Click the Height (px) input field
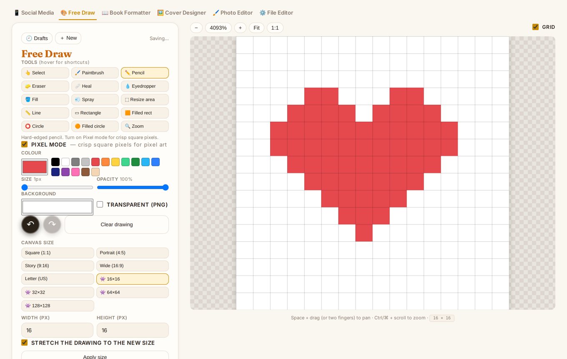 [x=133, y=330]
